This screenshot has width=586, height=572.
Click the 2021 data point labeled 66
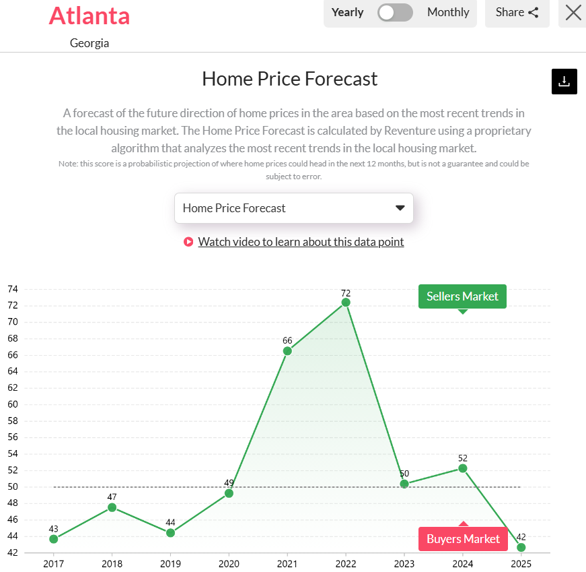tap(287, 350)
